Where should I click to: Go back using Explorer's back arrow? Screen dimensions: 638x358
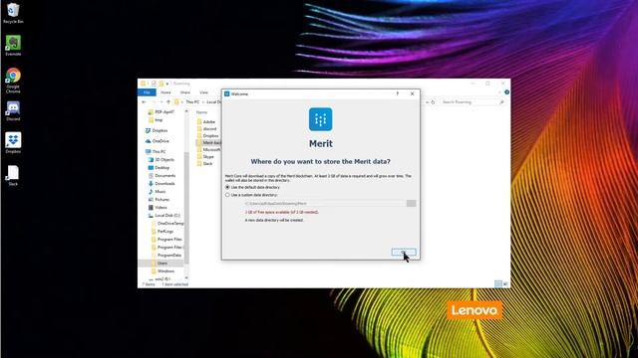click(x=144, y=102)
